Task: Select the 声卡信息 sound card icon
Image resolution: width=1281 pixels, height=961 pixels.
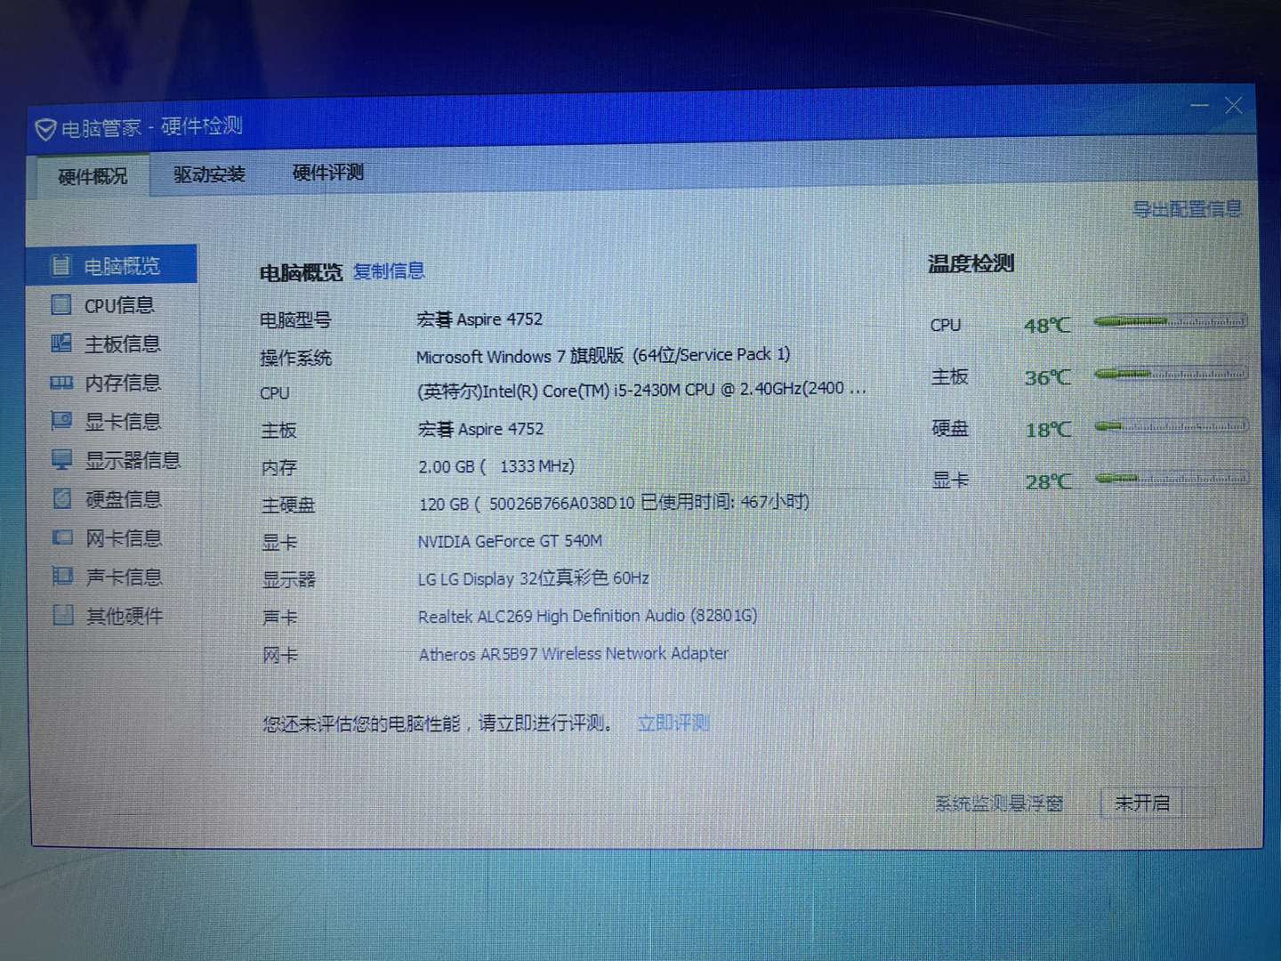Action: (x=62, y=576)
